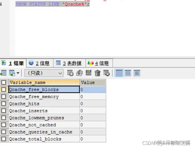The image size is (195, 149).
Task: Open the read-only mode combo box
Action: pos(44,73)
